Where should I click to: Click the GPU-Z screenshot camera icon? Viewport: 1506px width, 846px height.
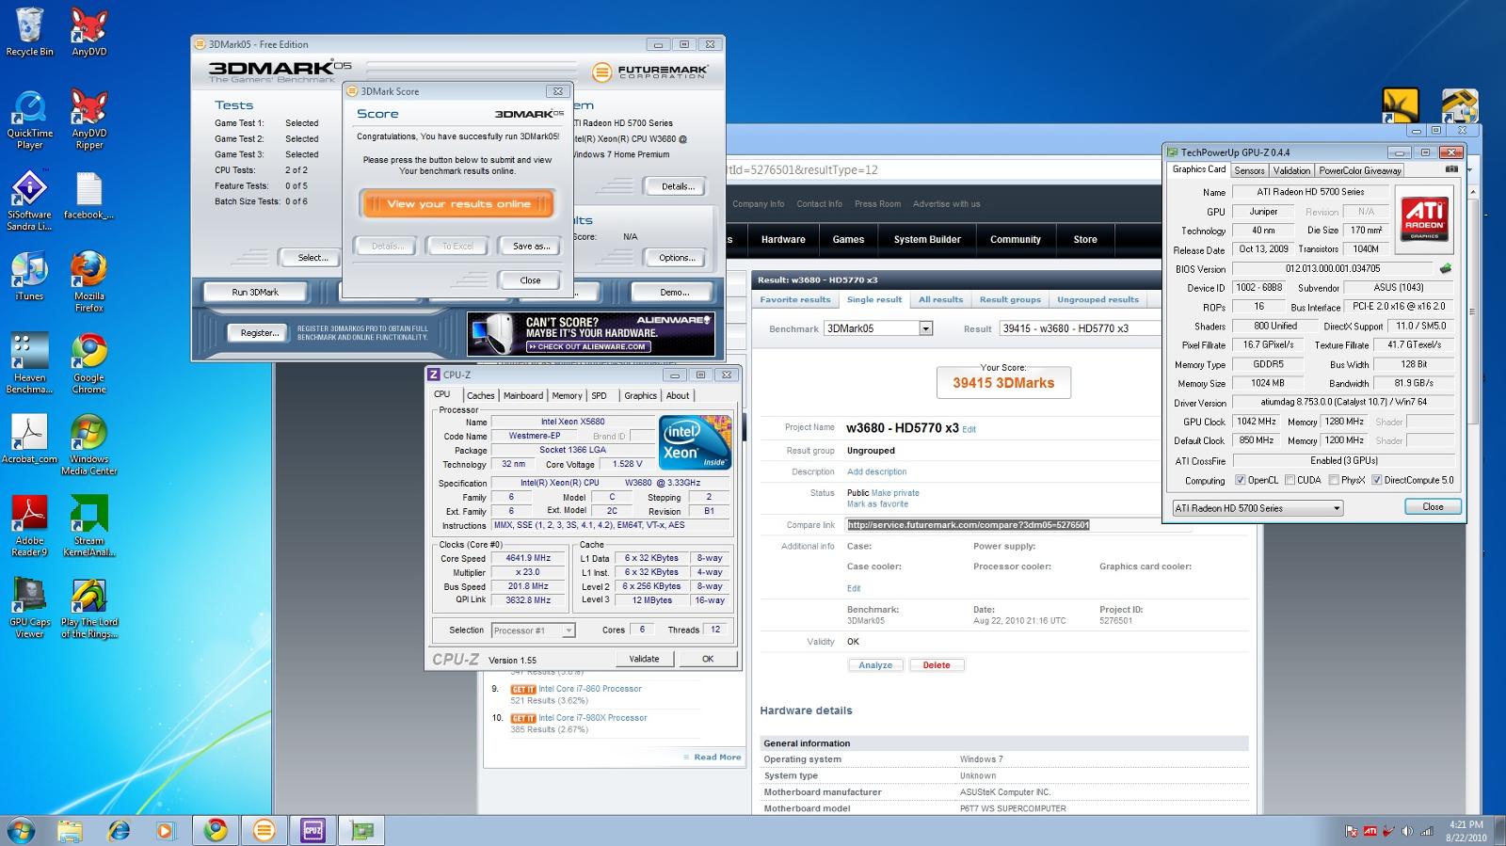tap(1451, 169)
